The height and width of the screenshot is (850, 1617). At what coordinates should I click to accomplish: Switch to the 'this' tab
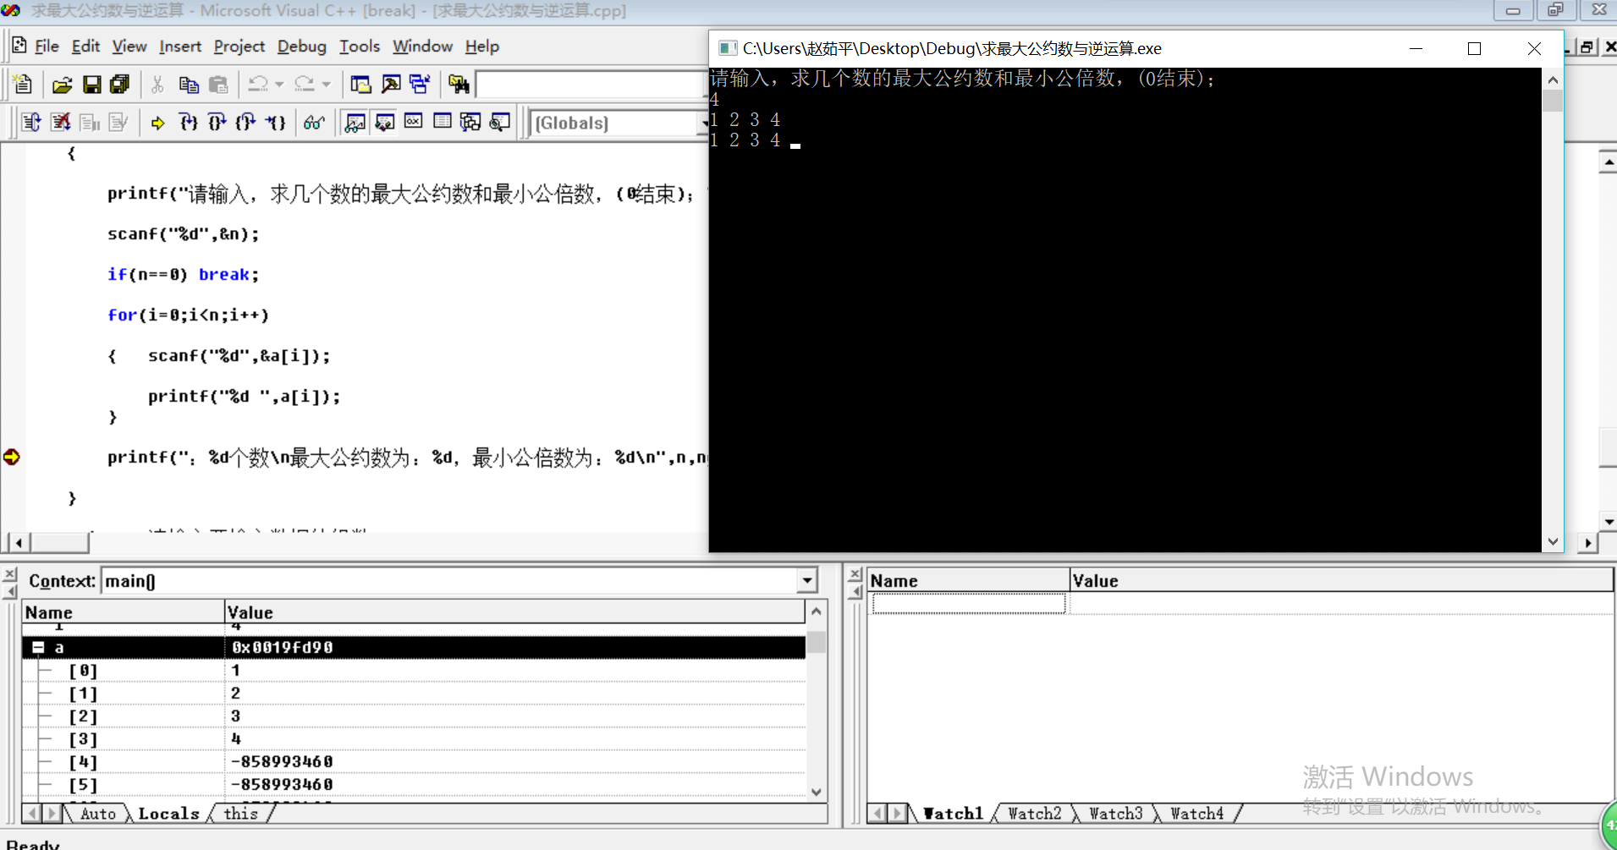click(x=240, y=814)
